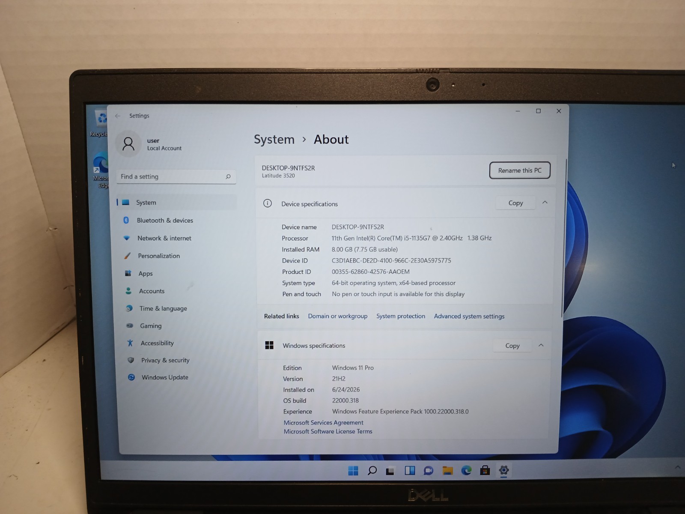Open the System category in sidebar

coord(176,202)
